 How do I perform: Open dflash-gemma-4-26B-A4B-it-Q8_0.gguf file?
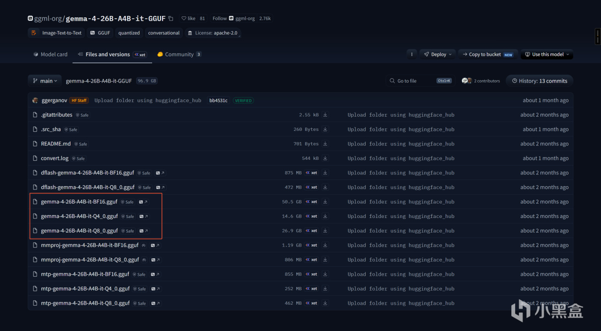88,187
